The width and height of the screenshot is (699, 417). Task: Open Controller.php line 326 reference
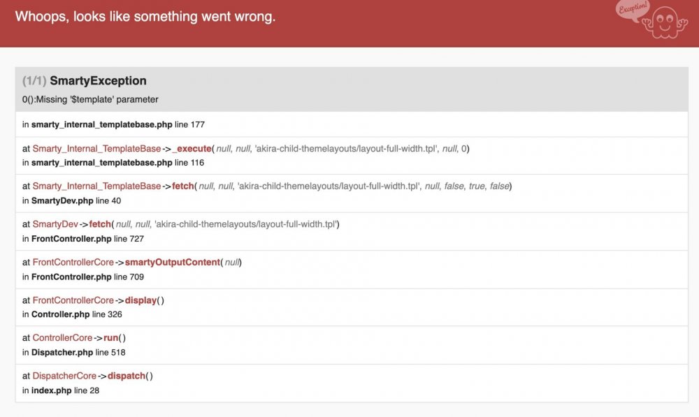pyautogui.click(x=77, y=314)
